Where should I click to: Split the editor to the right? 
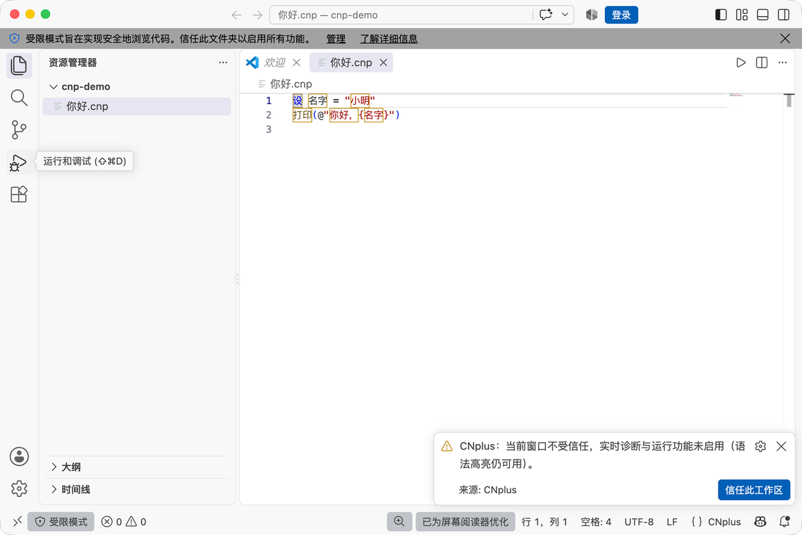pos(761,62)
